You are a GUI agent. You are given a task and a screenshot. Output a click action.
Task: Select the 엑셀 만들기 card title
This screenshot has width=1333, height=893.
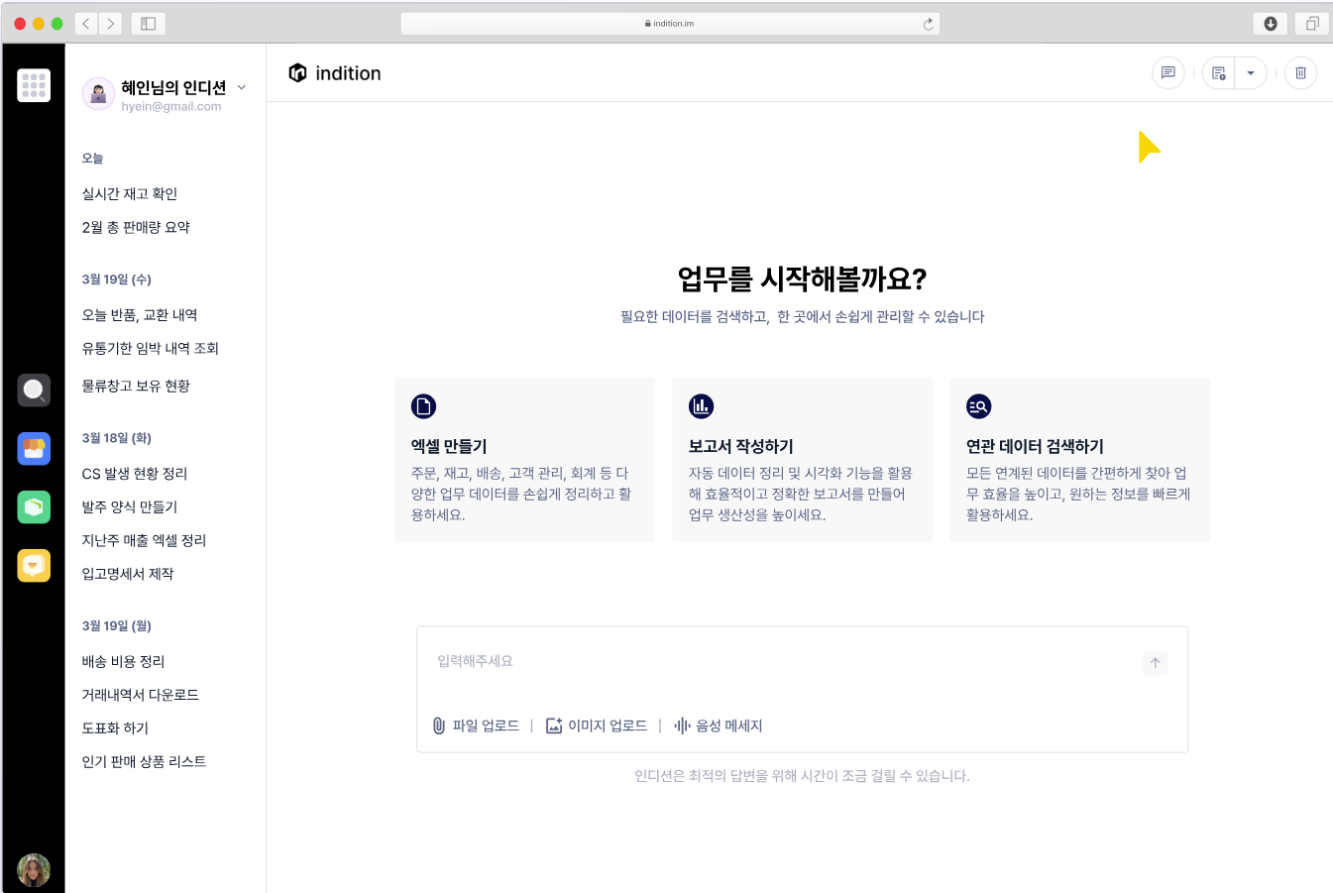coord(449,446)
